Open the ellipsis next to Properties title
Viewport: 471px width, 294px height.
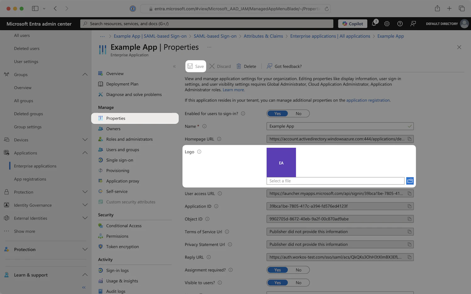(209, 47)
